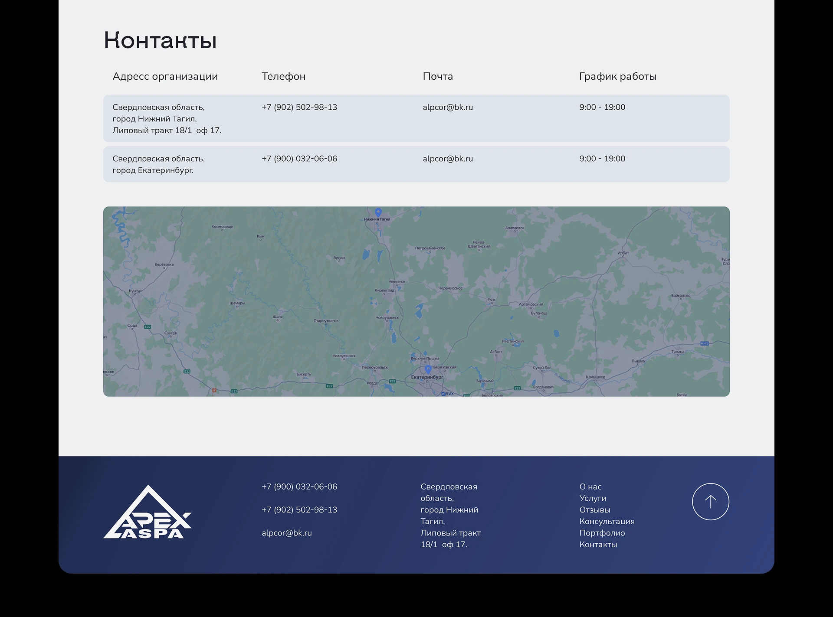This screenshot has height=617, width=833.
Task: Click the email alpcor@bk.ru in the footer
Action: 286,532
